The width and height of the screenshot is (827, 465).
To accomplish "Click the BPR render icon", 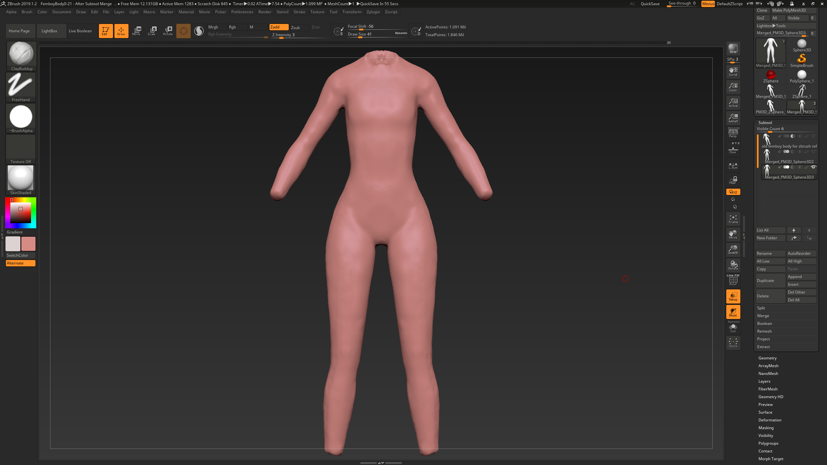I will (x=733, y=48).
